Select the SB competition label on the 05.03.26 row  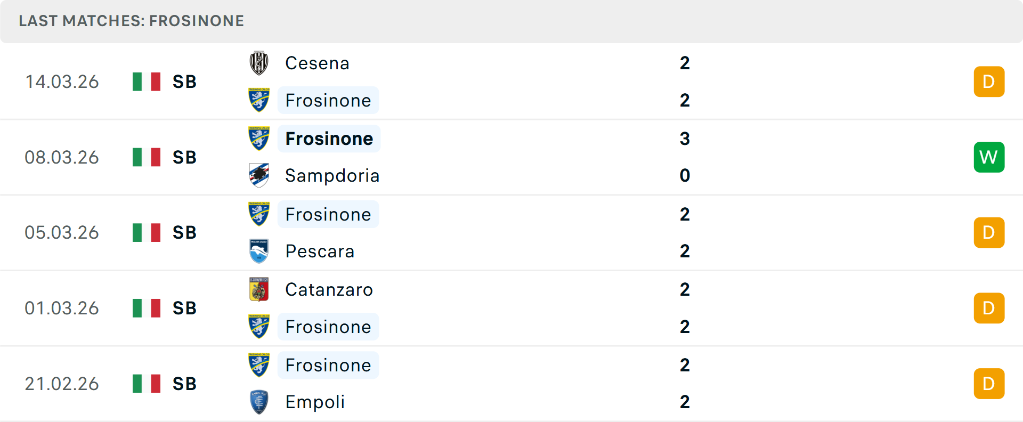[184, 232]
